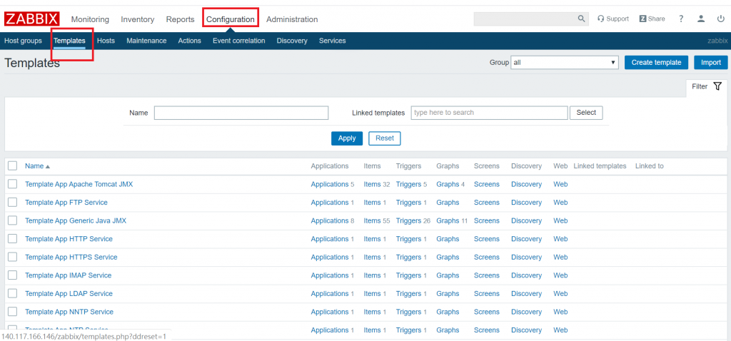Open Graphs for LDAP Service template
This screenshot has height=341, width=731.
(x=448, y=293)
